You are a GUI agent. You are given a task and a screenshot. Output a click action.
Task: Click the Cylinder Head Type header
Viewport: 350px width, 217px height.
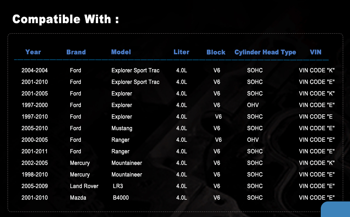coord(265,52)
